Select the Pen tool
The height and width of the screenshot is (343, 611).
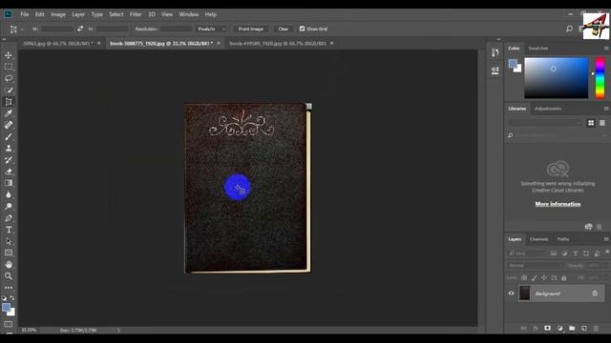click(x=9, y=218)
